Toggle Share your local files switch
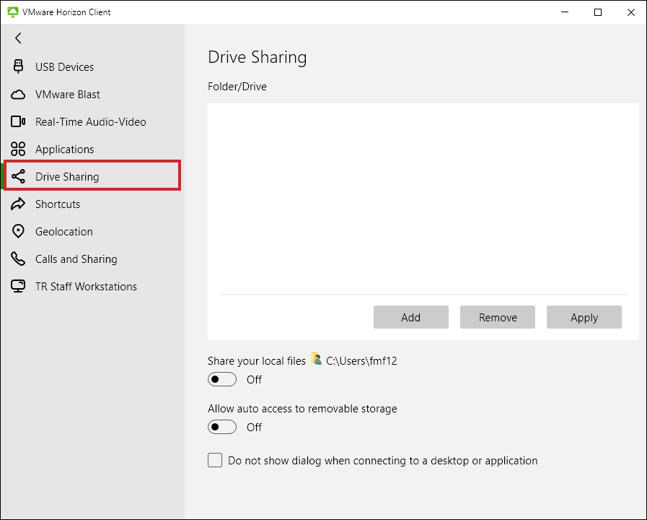Image resolution: width=647 pixels, height=520 pixels. [222, 379]
